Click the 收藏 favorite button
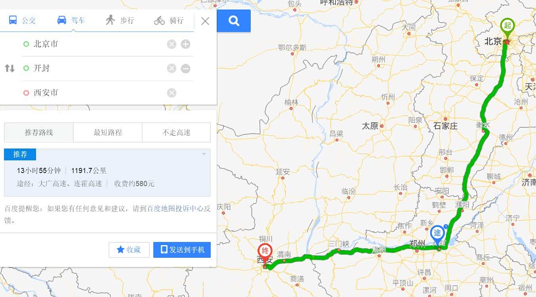The image size is (536, 297). [129, 250]
